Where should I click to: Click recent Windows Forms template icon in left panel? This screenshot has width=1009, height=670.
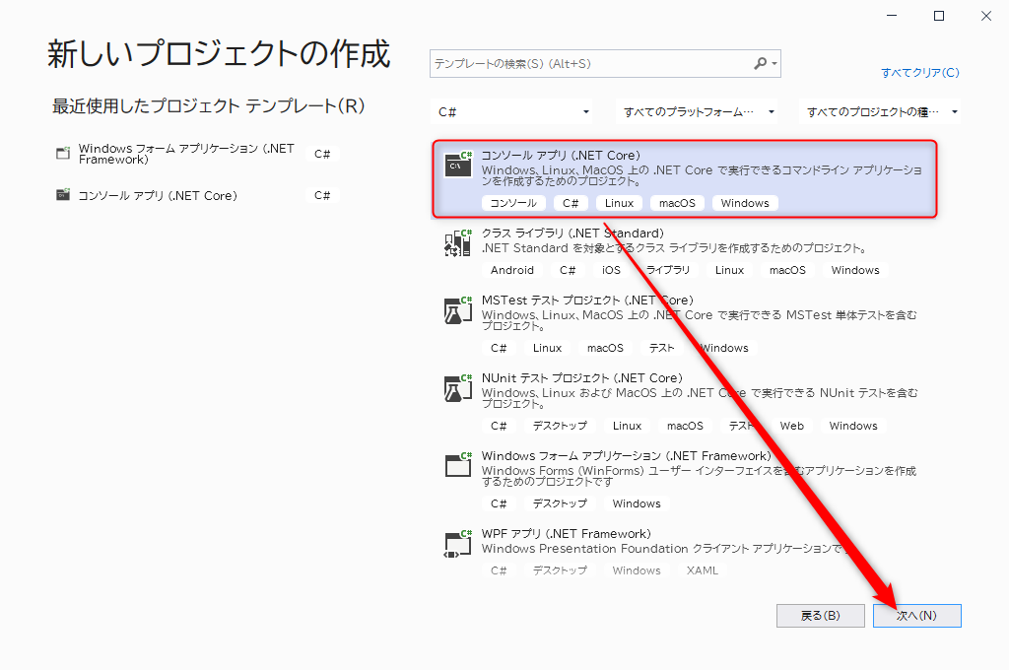[63, 153]
